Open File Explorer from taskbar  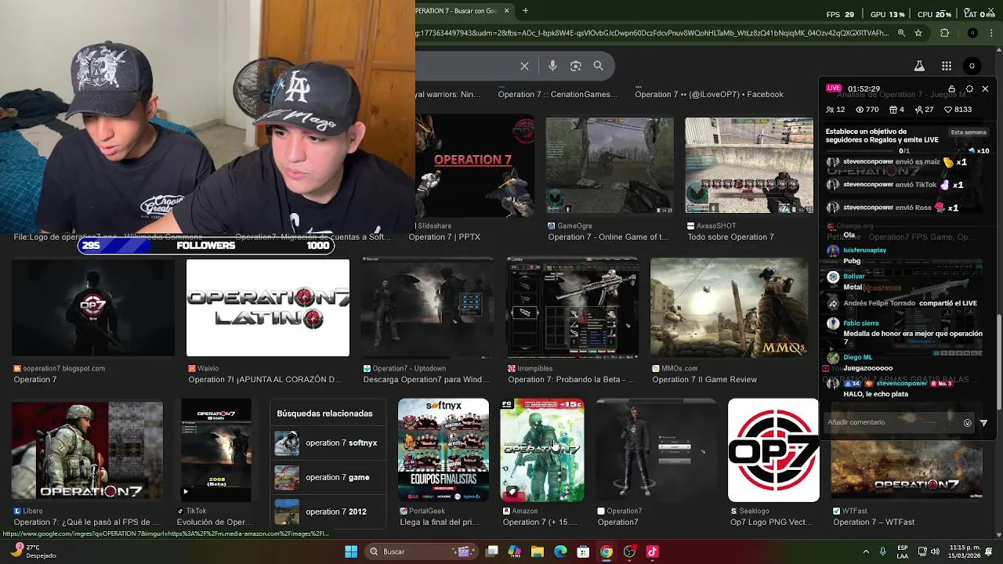coord(538,551)
